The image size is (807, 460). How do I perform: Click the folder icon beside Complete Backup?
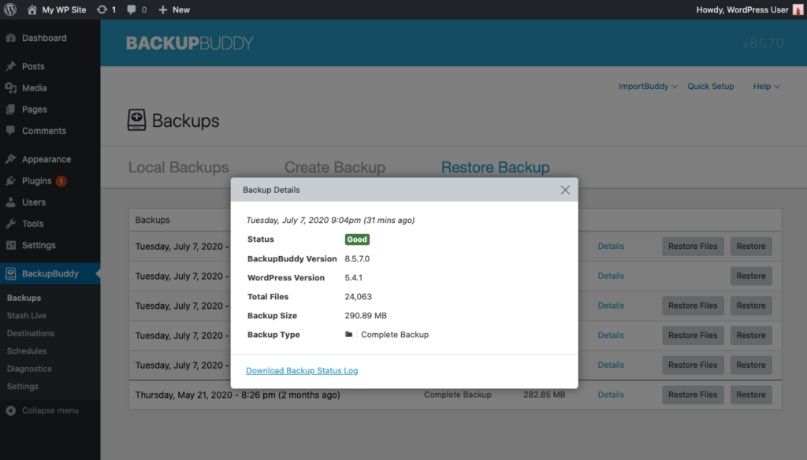click(x=348, y=335)
